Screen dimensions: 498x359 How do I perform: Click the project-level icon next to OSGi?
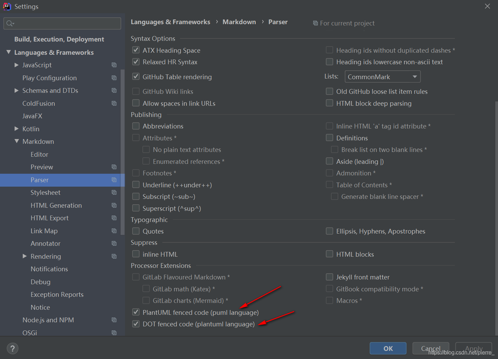click(114, 333)
